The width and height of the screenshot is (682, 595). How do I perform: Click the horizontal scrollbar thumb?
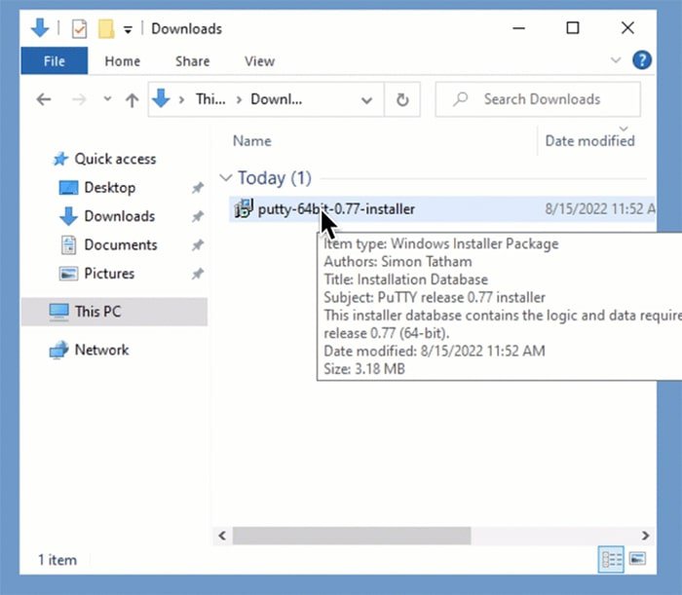pyautogui.click(x=352, y=535)
